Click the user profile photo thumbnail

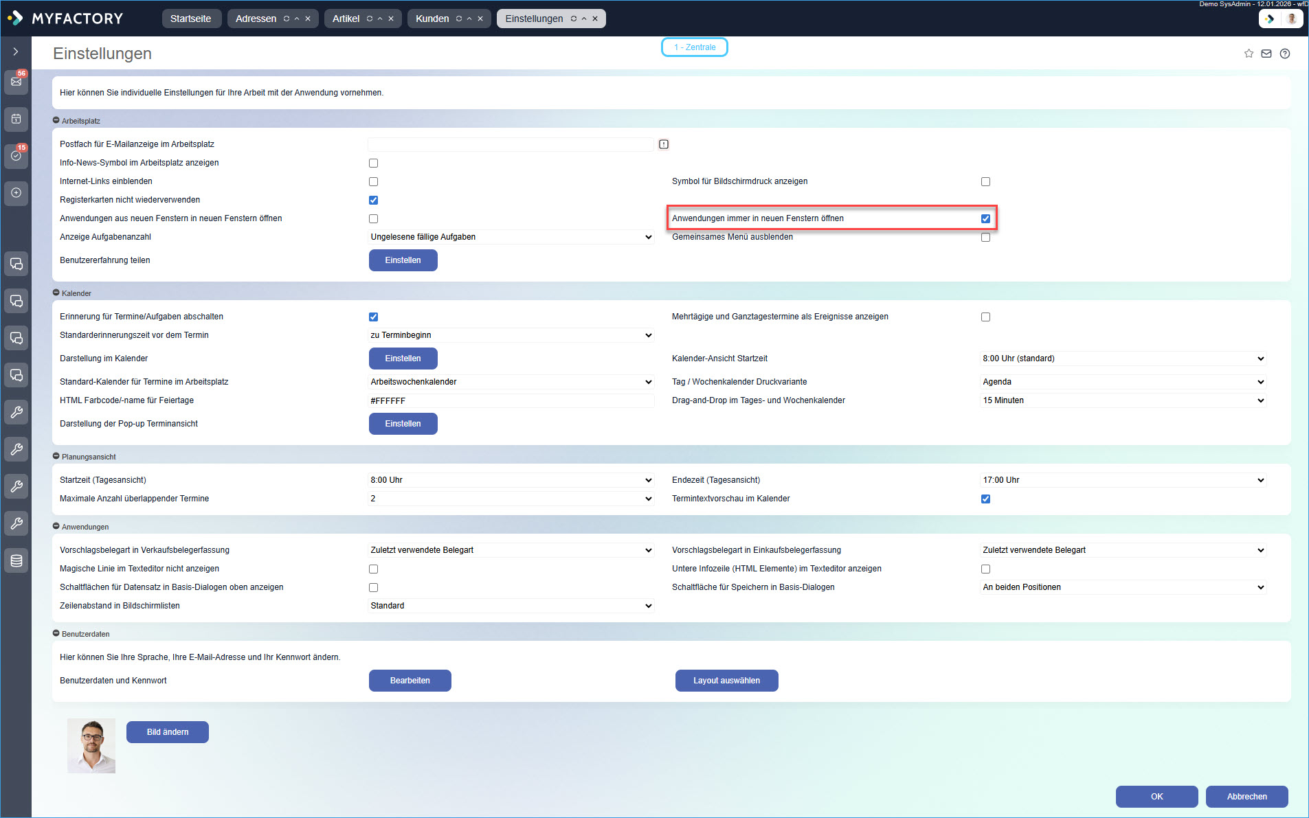[91, 745]
